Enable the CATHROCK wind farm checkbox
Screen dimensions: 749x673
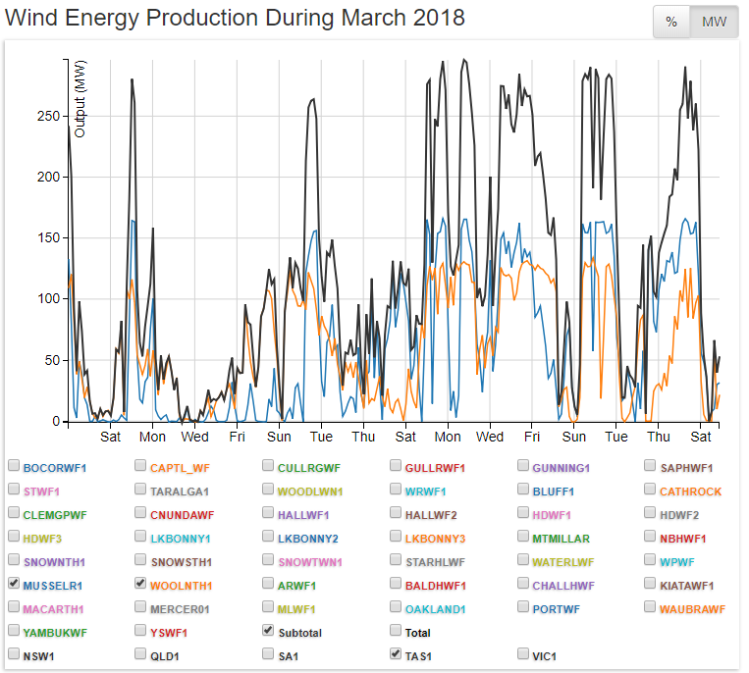(652, 490)
